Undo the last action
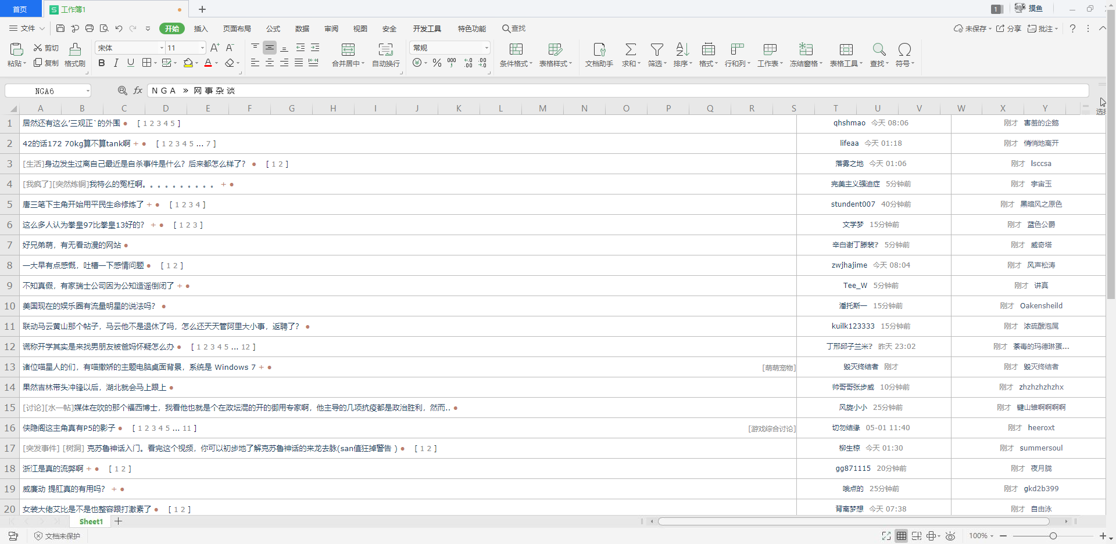 (x=119, y=28)
